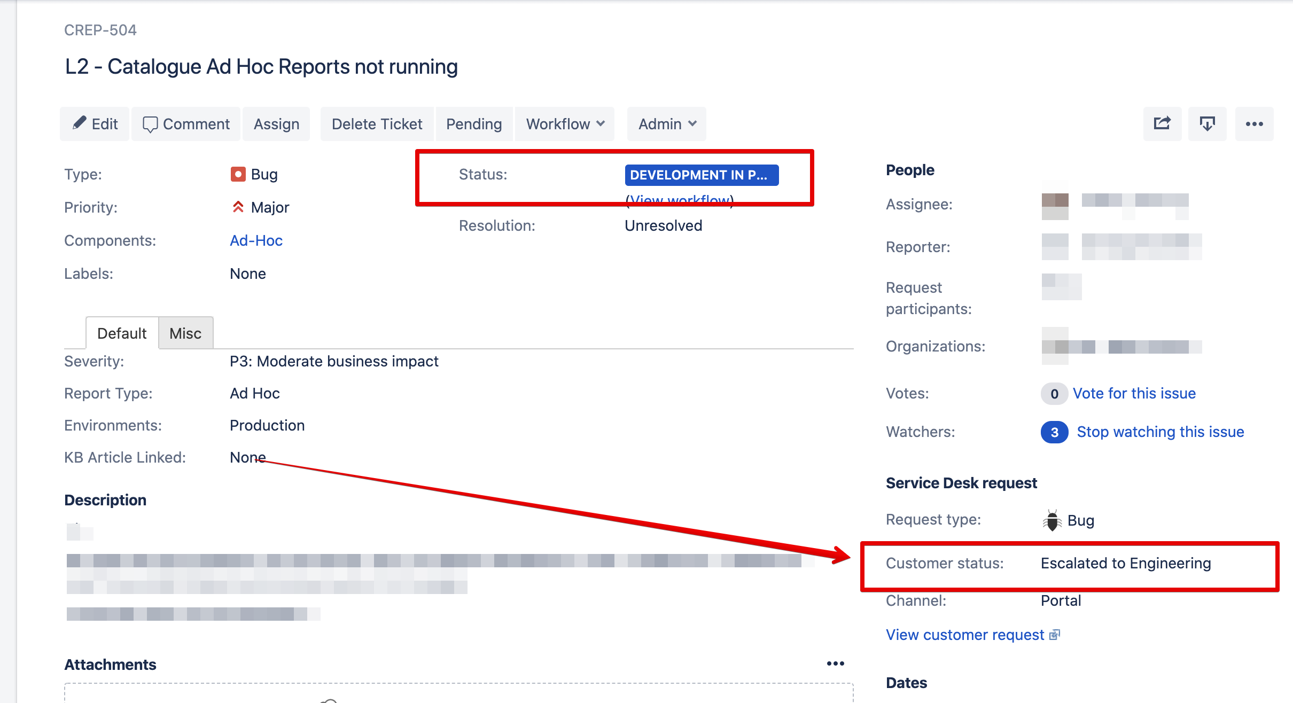Screen dimensions: 1293x703
Task: Click the watchers count badge 3
Action: coord(1054,432)
